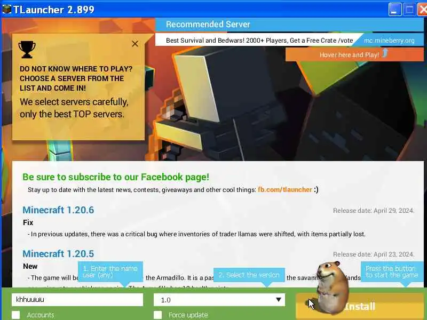Image resolution: width=427 pixels, height=320 pixels.
Task: Click the username field containing khhuuiuiu
Action: [x=77, y=300]
